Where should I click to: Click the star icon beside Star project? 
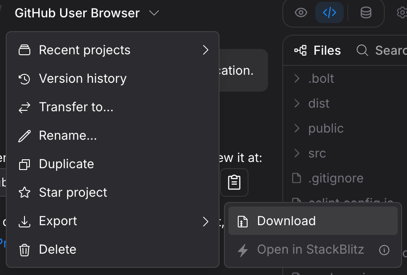click(x=24, y=193)
